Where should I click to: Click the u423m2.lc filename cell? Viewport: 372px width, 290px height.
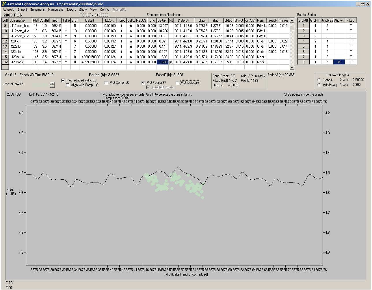(x=20, y=62)
